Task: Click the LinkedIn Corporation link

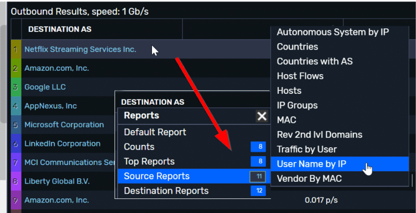Action: pyautogui.click(x=62, y=143)
